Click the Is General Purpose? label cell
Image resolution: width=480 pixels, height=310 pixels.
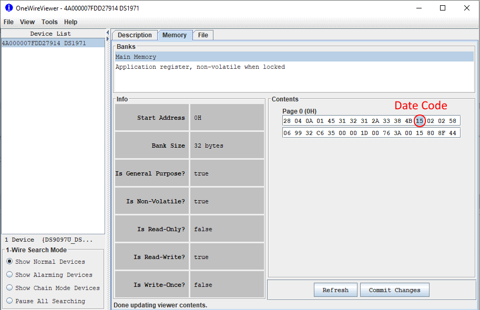[152, 173]
